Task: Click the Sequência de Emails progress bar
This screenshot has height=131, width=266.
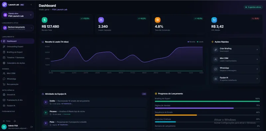Action: click(207, 115)
